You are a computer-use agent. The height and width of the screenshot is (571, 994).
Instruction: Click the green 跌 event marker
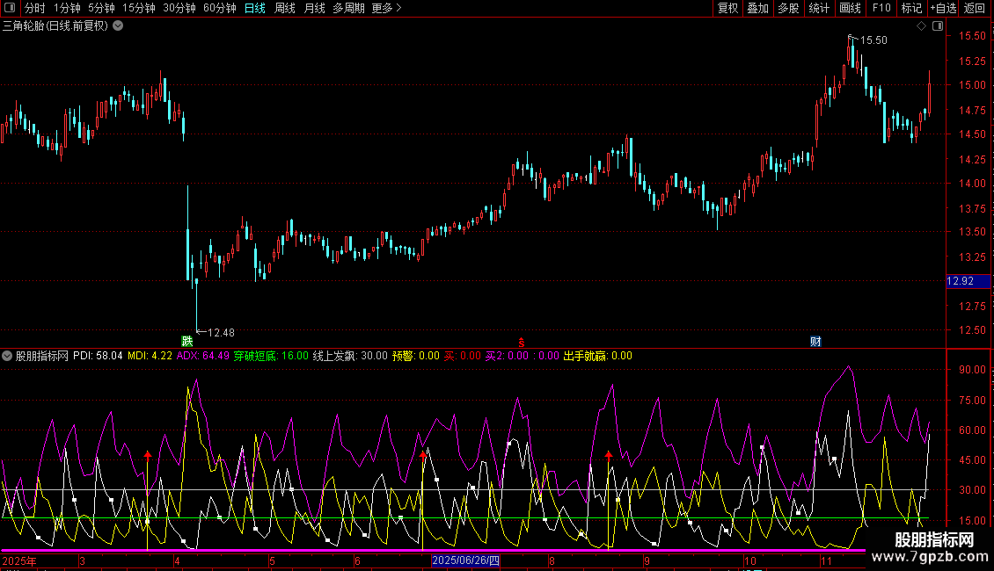pos(186,341)
